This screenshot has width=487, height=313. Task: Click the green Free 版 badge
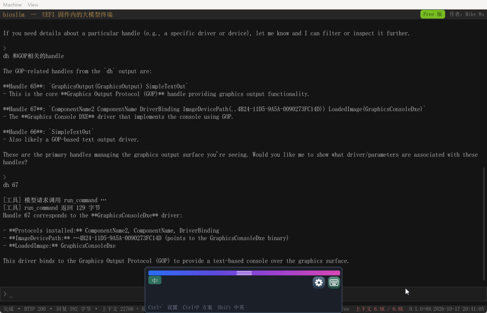432,14
